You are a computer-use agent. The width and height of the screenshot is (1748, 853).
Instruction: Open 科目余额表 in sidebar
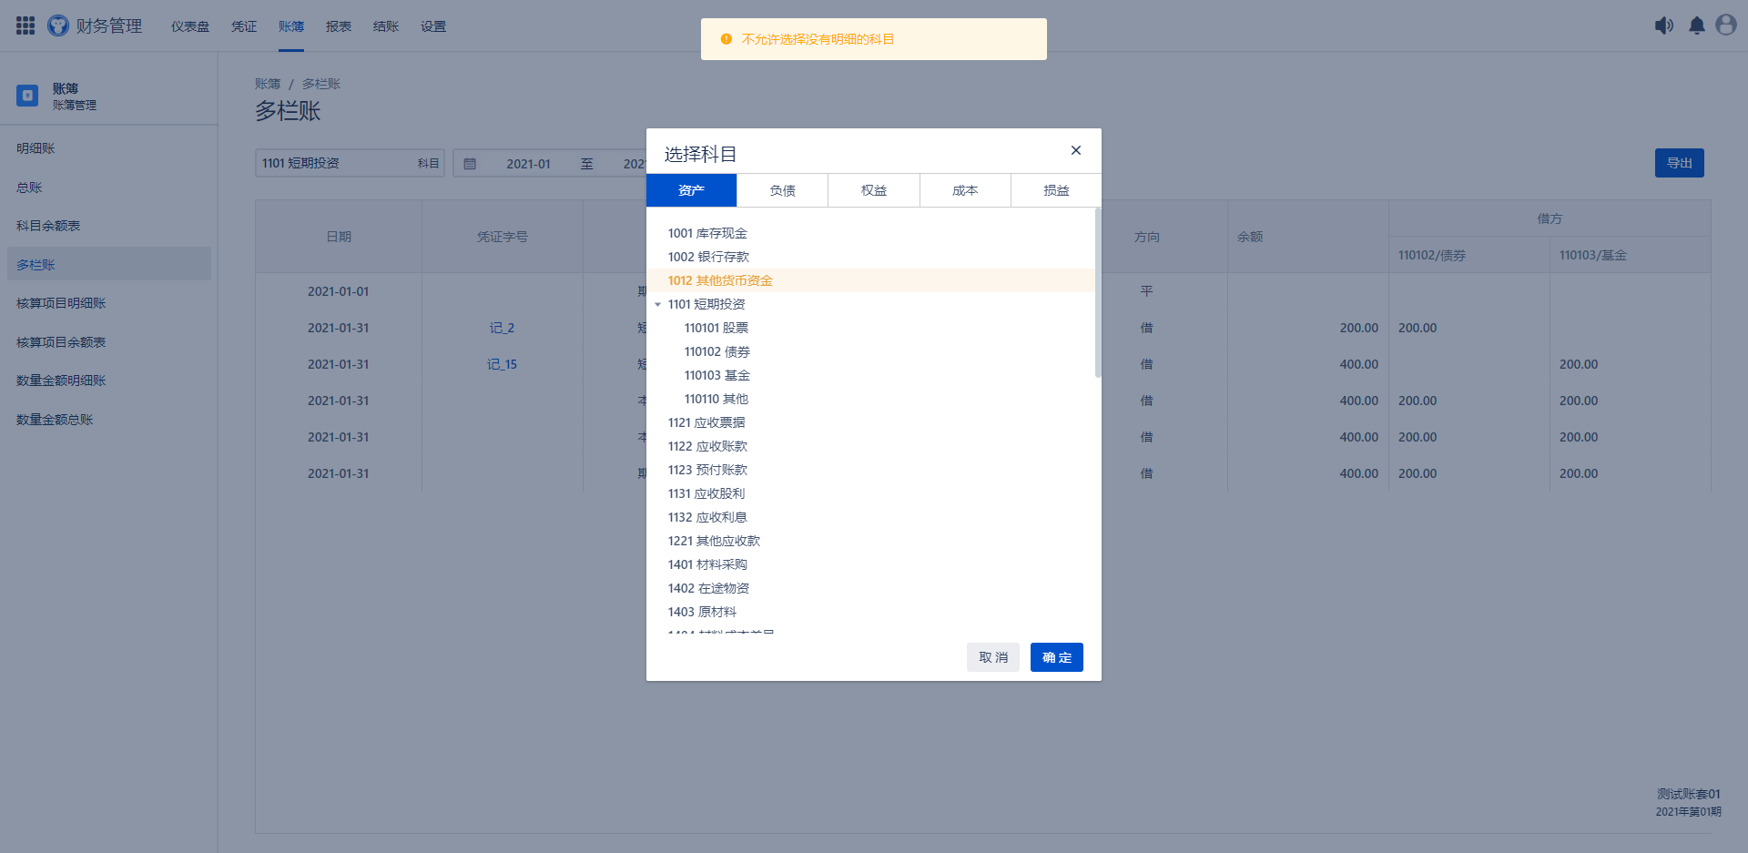click(x=48, y=226)
